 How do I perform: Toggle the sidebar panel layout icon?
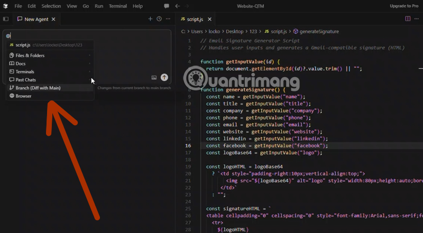(x=6, y=19)
